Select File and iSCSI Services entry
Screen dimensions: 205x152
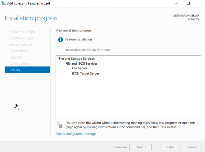click(81, 63)
